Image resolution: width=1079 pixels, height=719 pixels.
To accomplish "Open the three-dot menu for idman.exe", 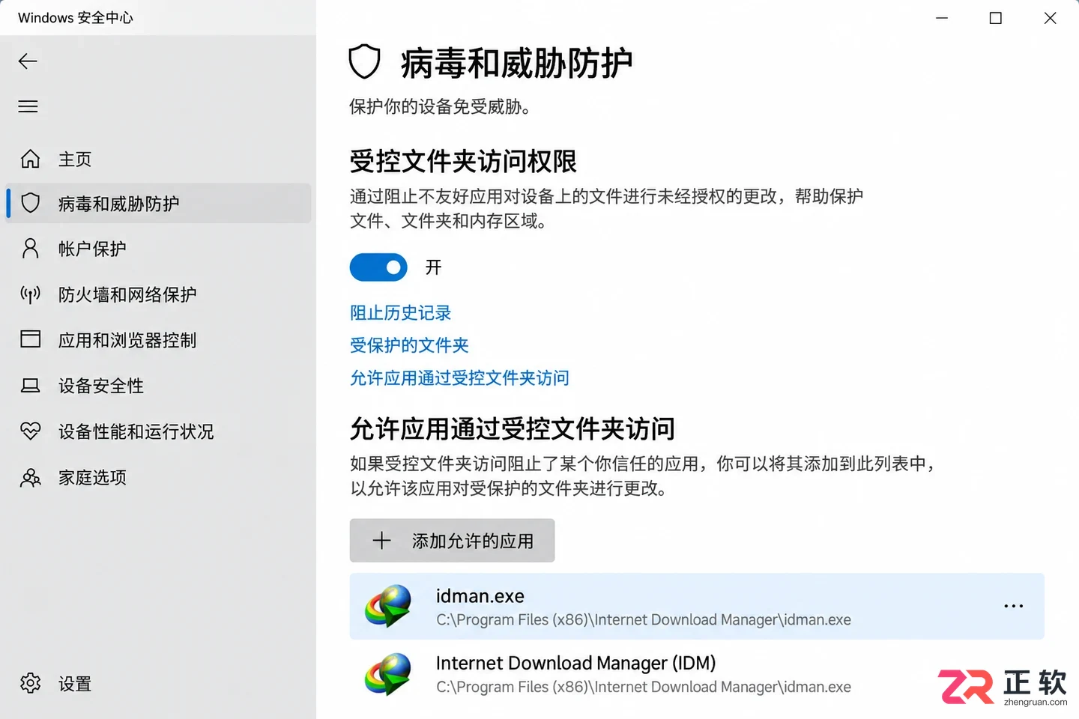I will click(x=1013, y=606).
